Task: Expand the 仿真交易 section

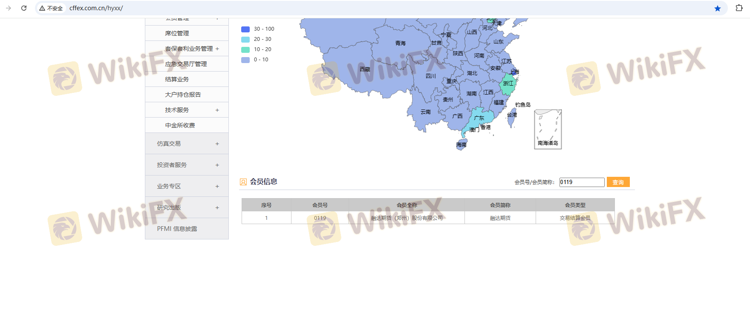Action: coord(217,144)
